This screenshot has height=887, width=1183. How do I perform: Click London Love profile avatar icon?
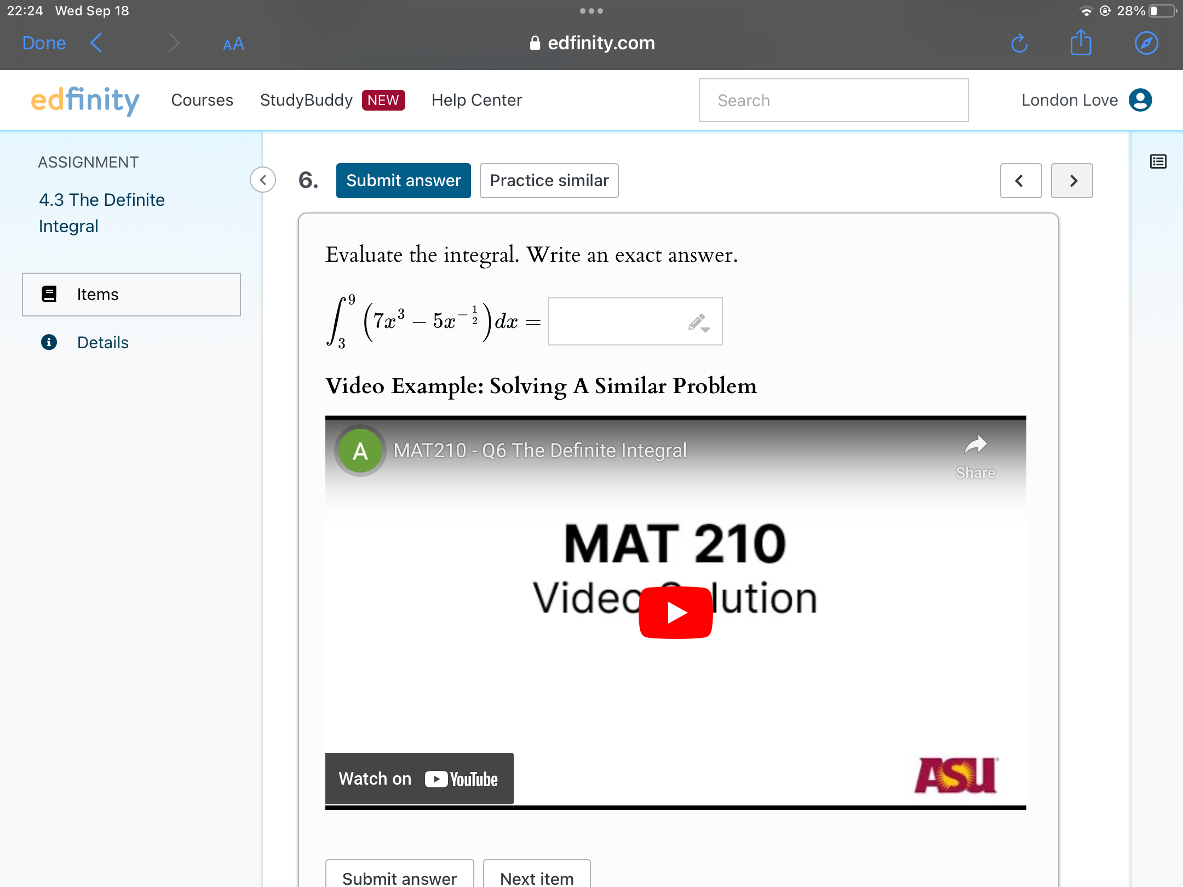click(1140, 100)
